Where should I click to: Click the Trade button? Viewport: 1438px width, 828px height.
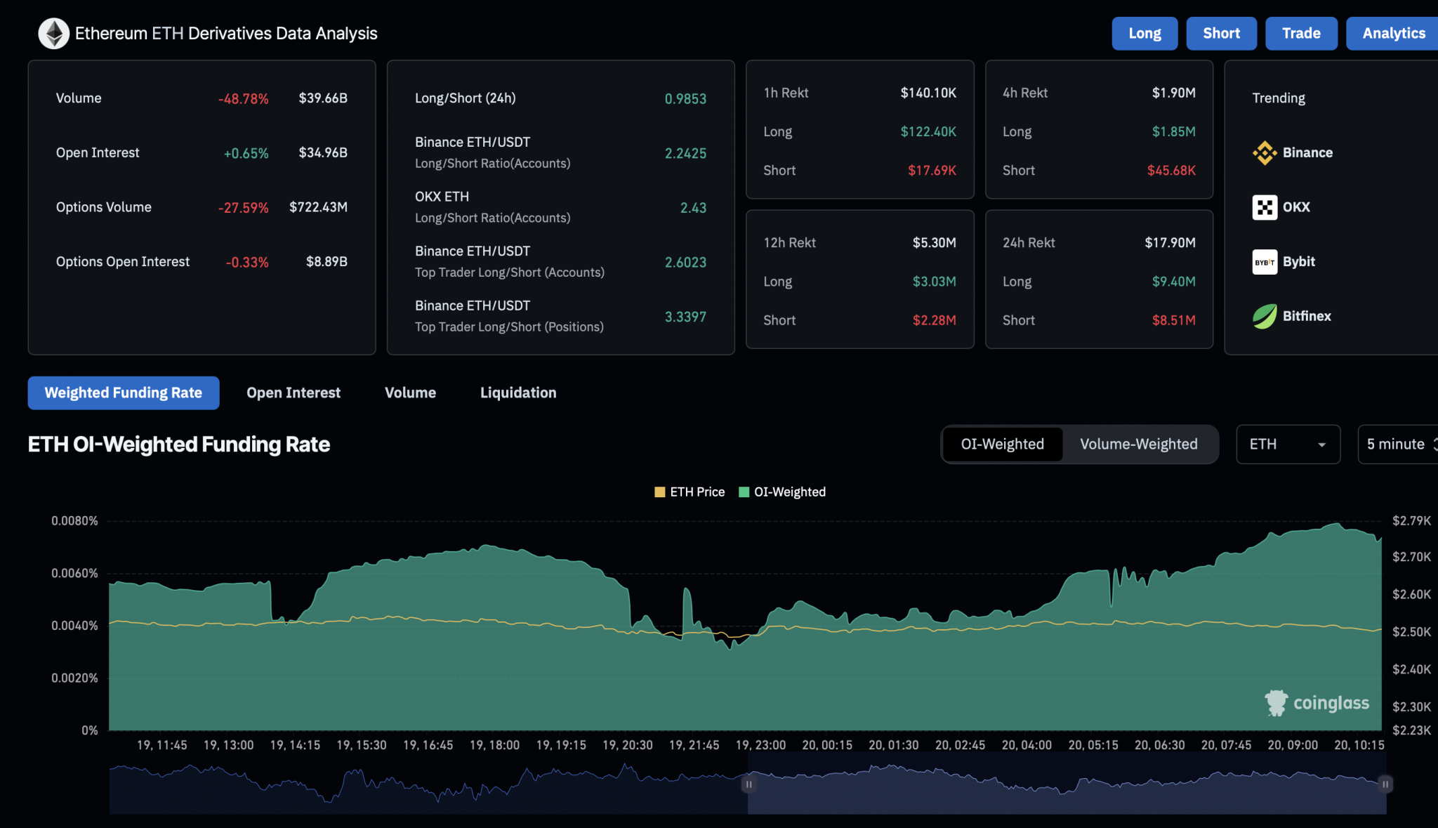(x=1301, y=33)
